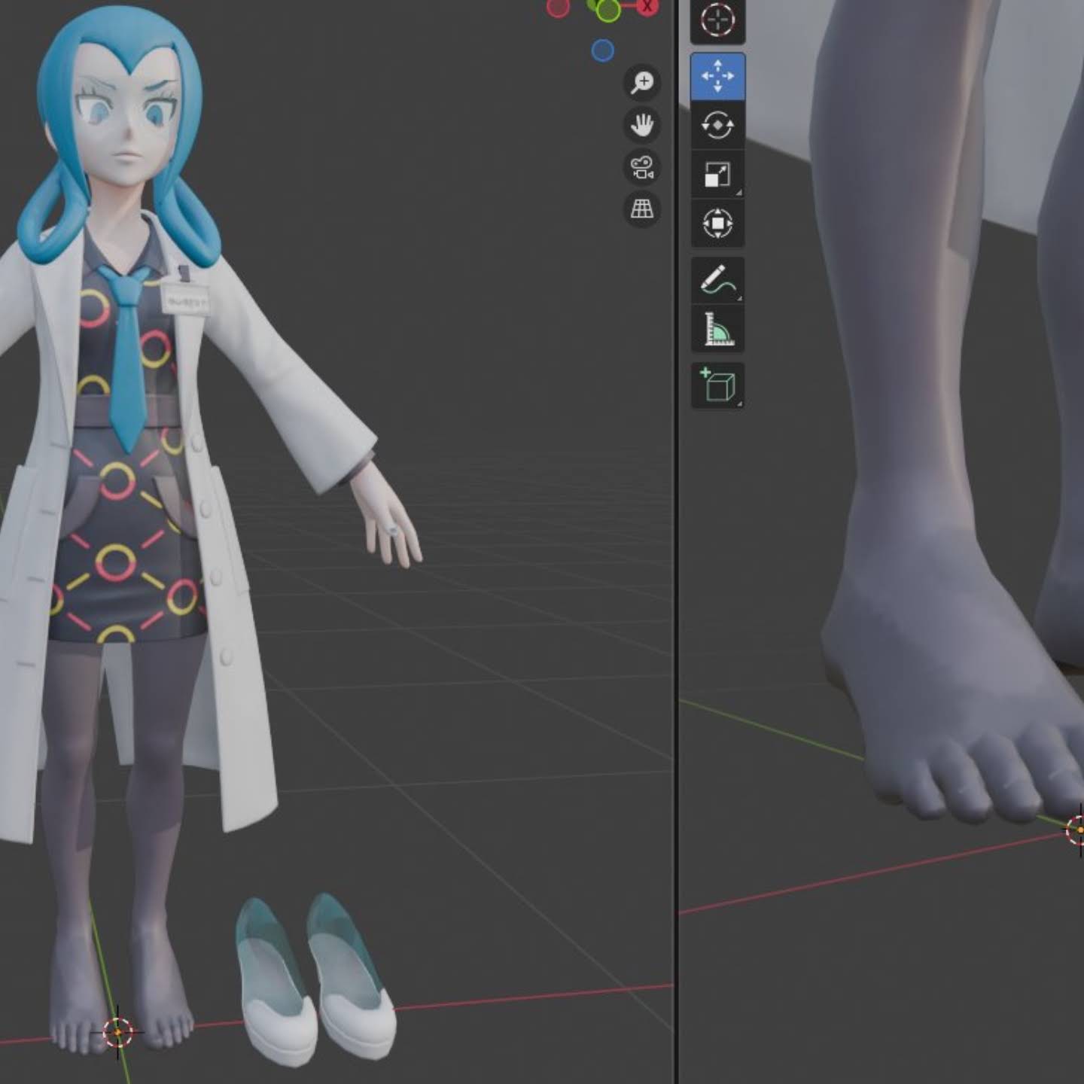Choose the Add Cube tool
1084x1084 pixels.
[x=717, y=385]
